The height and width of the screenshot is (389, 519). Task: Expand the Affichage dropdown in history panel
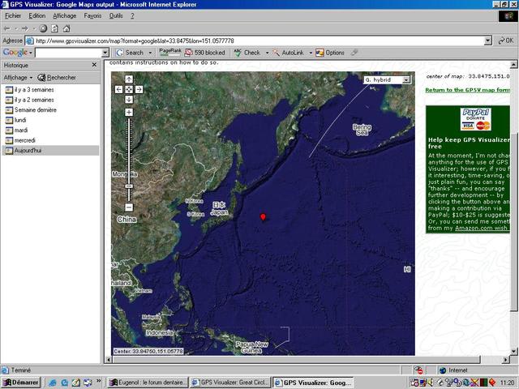click(19, 77)
